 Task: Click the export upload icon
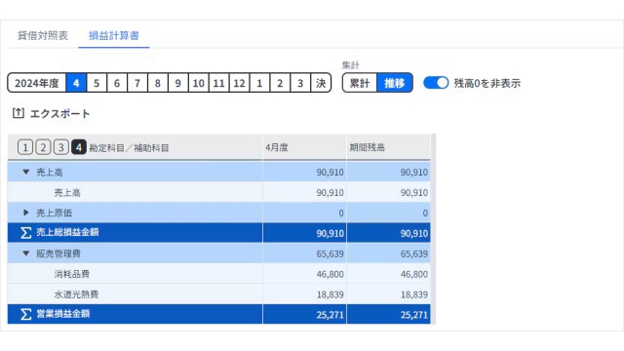point(18,113)
